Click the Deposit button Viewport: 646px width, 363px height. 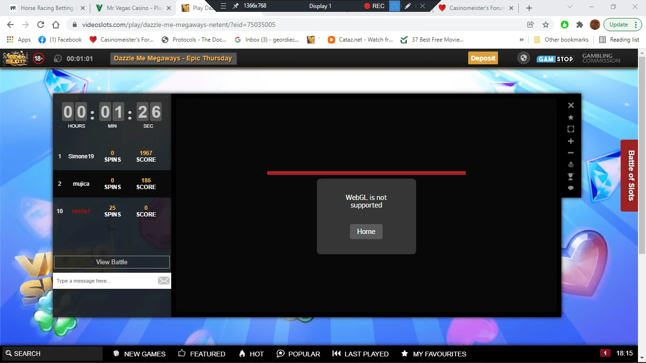(483, 58)
